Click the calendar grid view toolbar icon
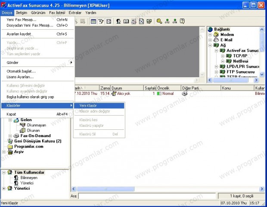 (x=93, y=22)
